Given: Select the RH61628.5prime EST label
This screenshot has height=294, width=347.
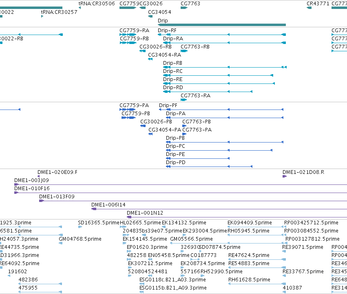Looking at the screenshot, I should [249, 280].
